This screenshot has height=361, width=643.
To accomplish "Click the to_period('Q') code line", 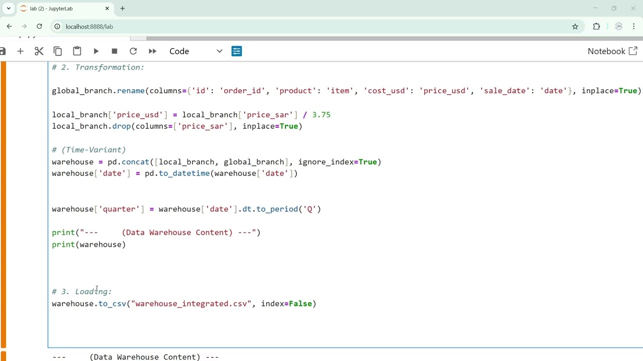I will point(186,209).
